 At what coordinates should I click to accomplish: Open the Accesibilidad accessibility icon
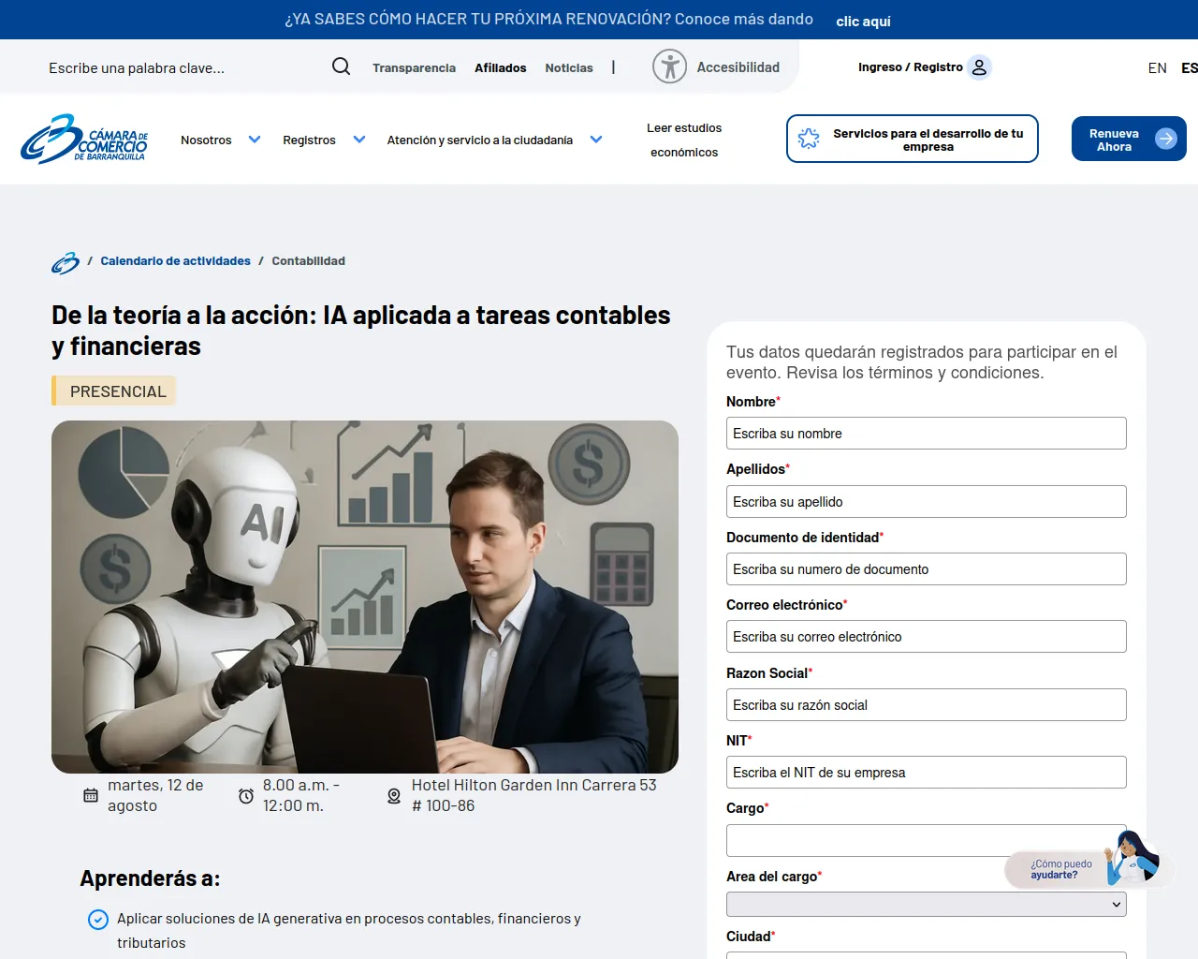(669, 66)
